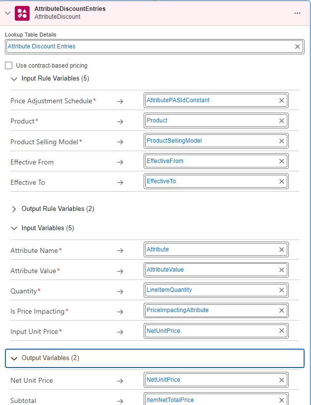Remove the ProductSellingModel mapping
Image resolution: width=311 pixels, height=405 pixels.
[281, 141]
